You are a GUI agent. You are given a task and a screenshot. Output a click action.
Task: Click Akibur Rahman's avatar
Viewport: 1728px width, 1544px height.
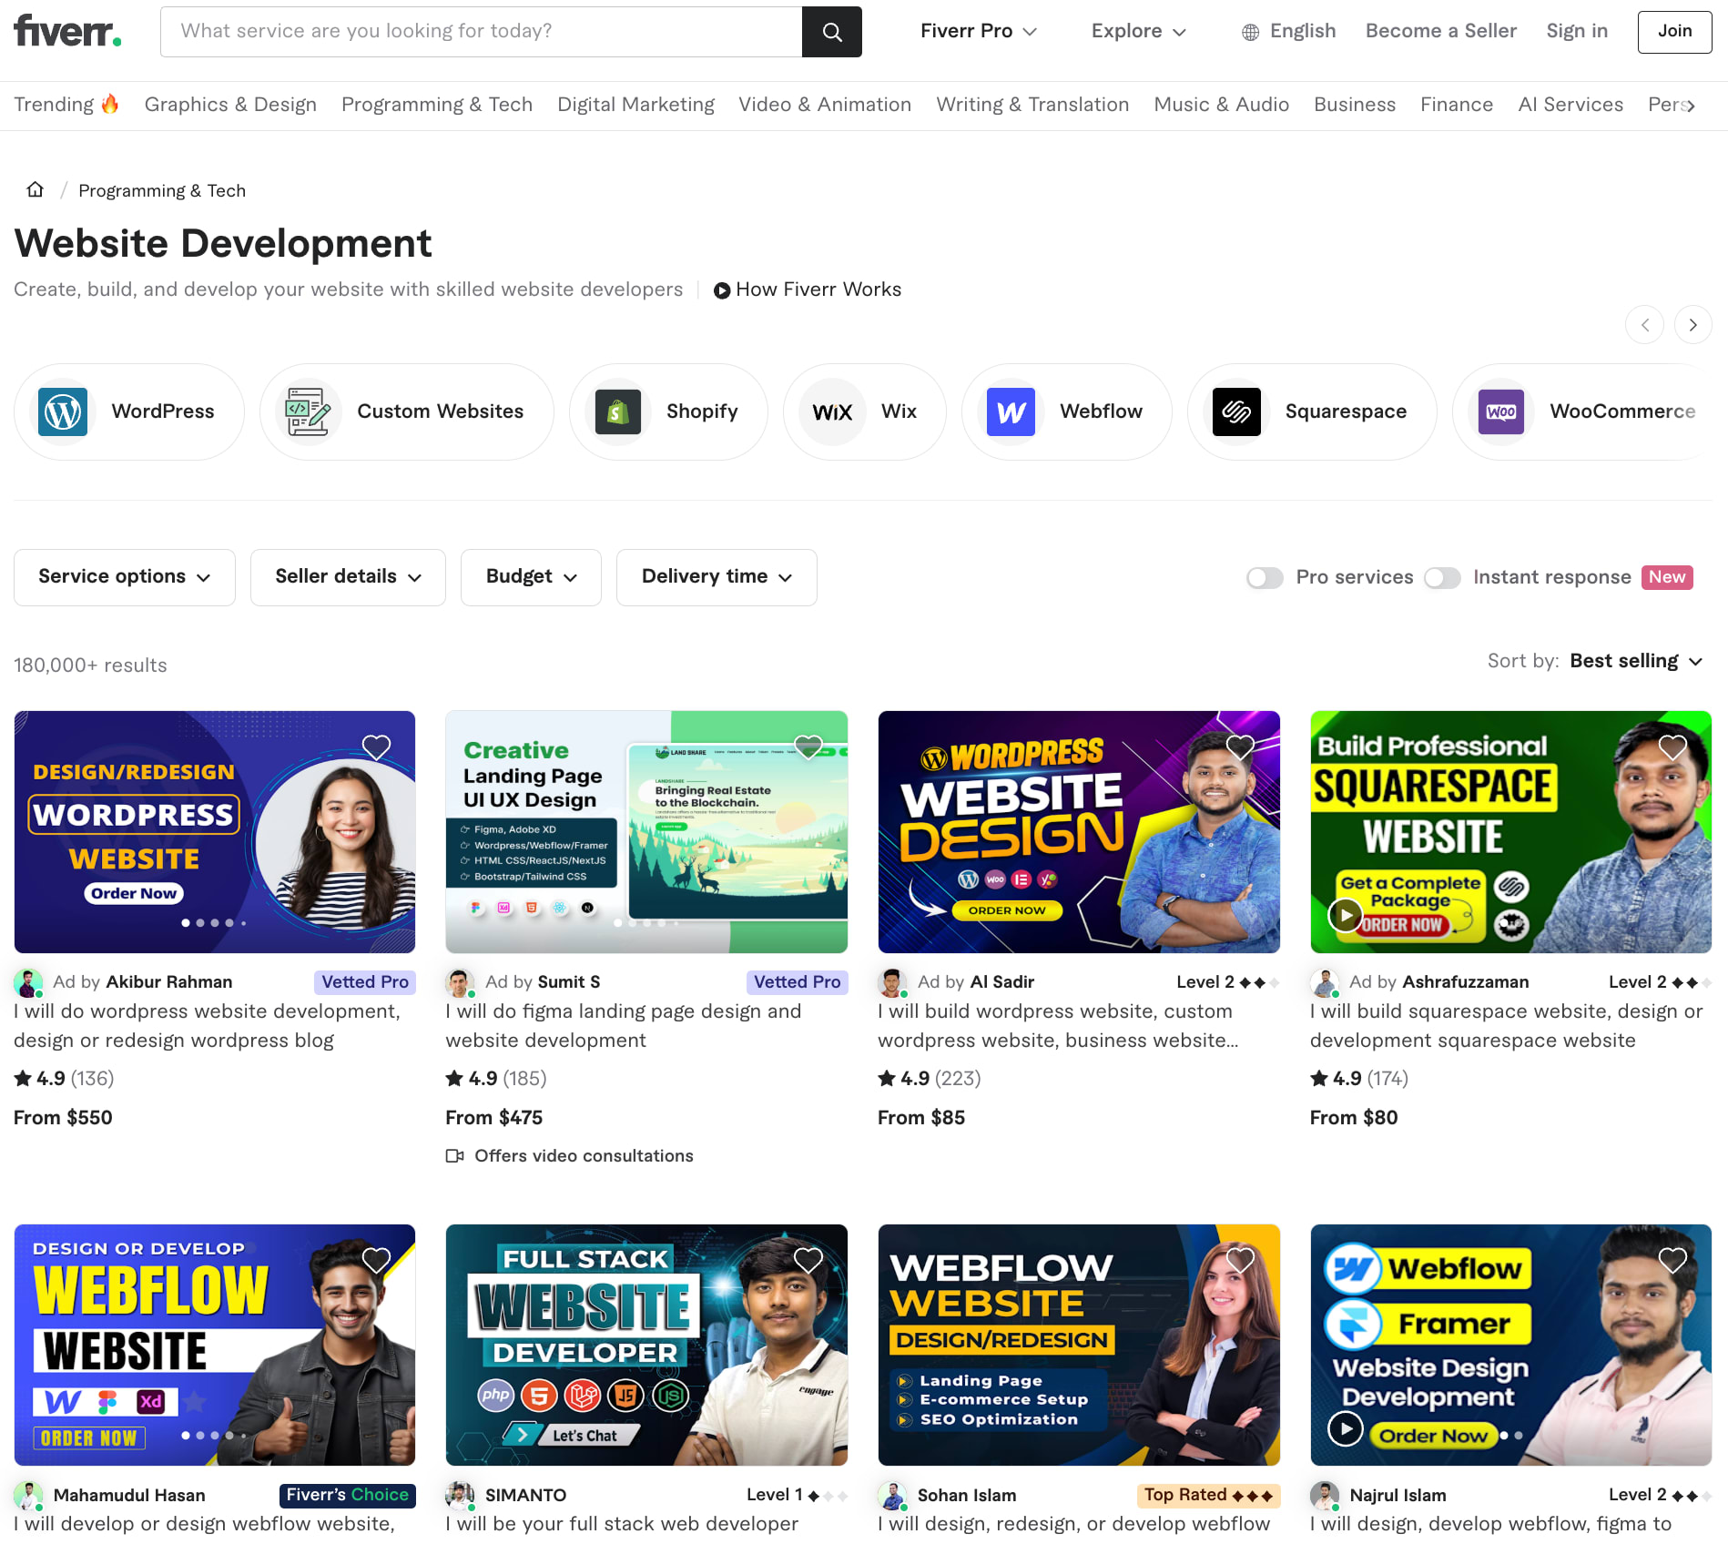click(x=28, y=982)
